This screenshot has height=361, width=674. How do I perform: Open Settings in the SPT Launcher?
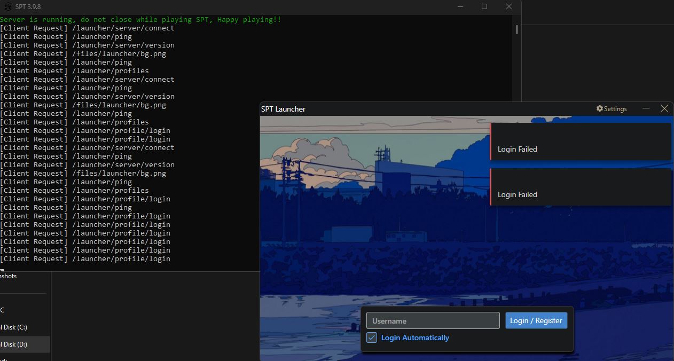pos(612,109)
